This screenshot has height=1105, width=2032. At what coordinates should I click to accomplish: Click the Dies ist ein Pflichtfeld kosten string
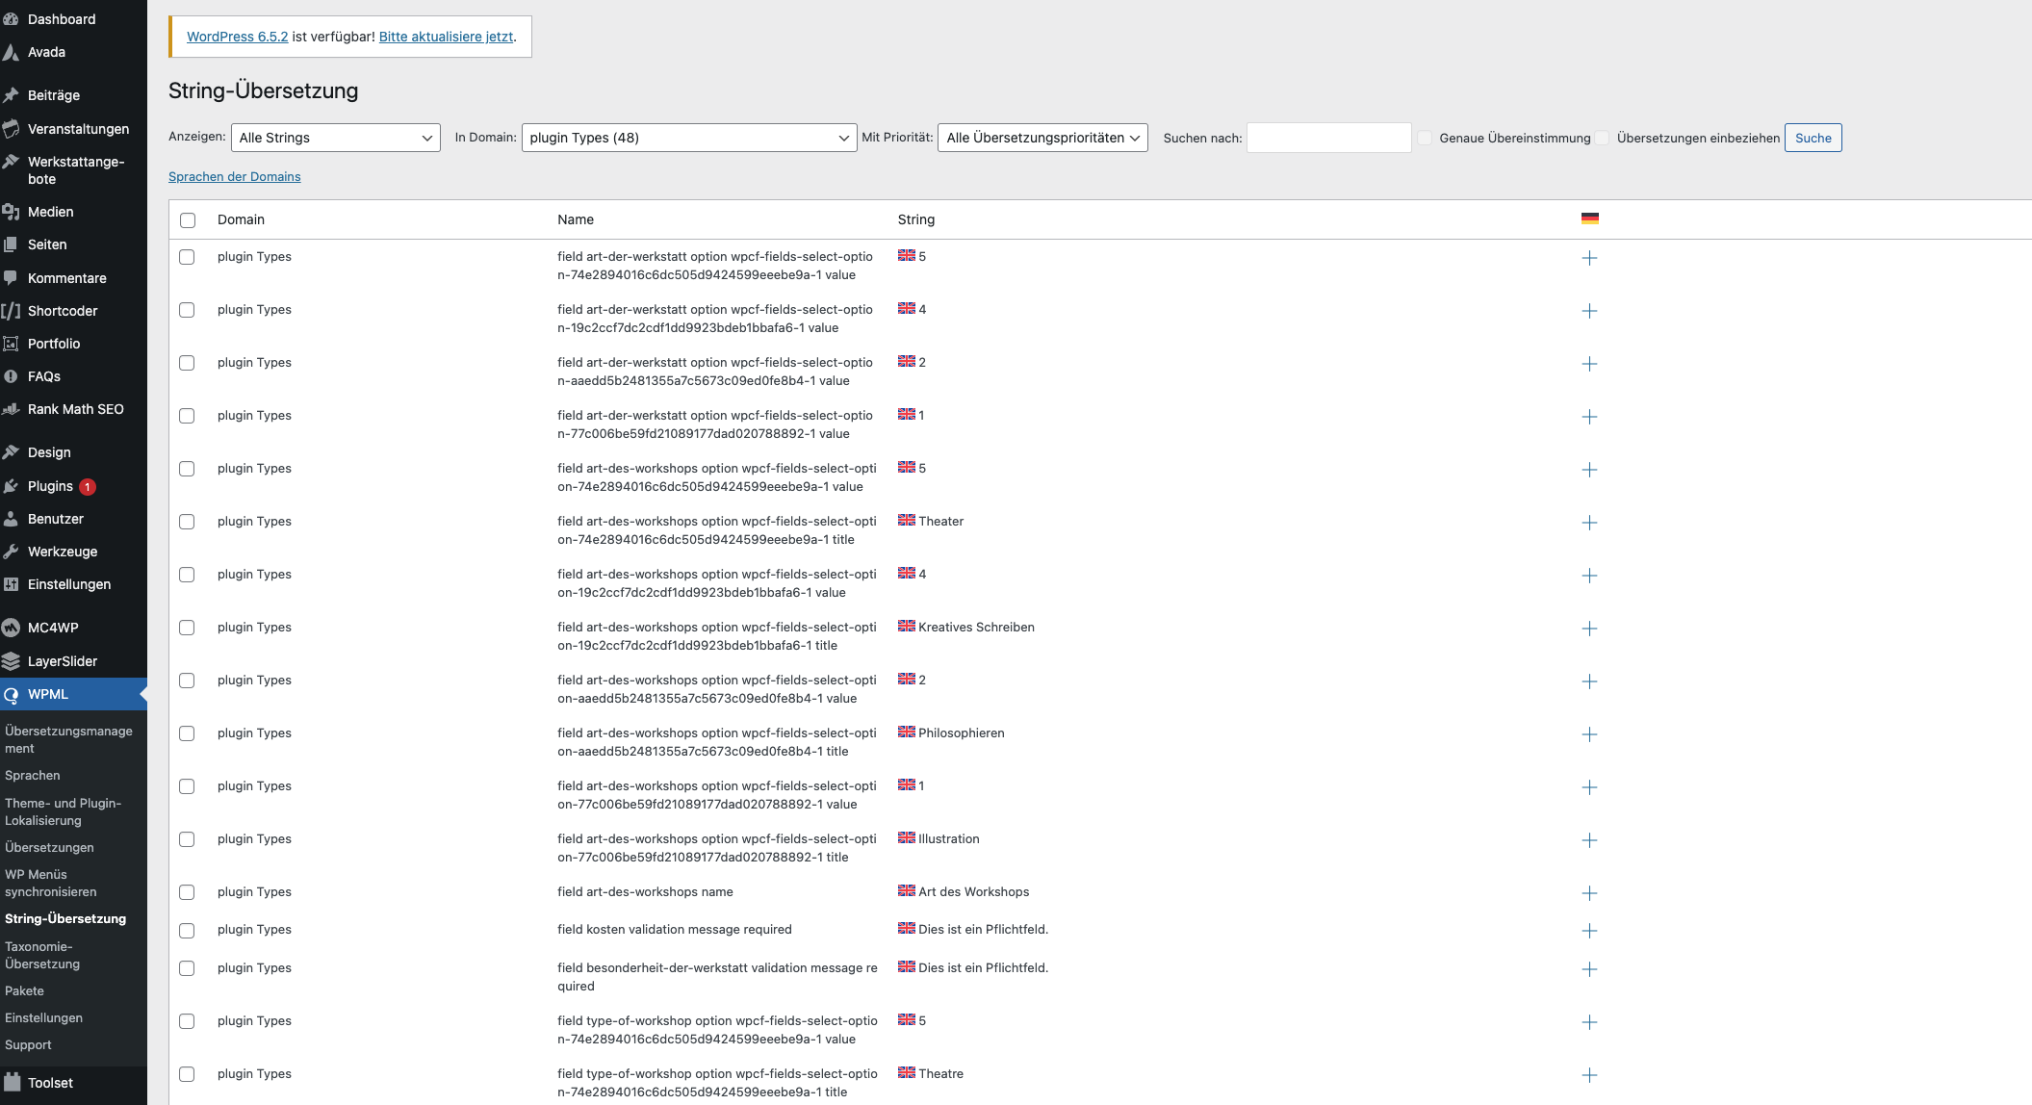click(x=984, y=929)
